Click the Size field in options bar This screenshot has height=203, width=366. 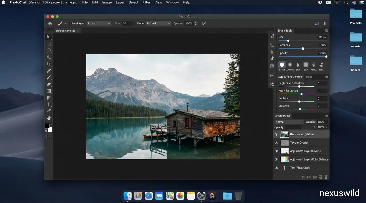tap(127, 23)
